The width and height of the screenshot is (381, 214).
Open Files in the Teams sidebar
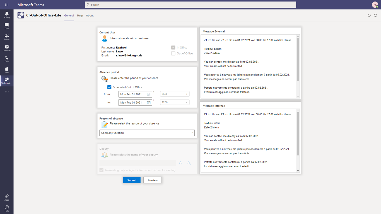click(7, 70)
